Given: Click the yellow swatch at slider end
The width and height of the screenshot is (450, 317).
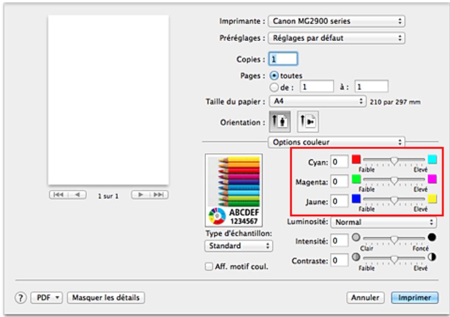Looking at the screenshot, I should [432, 199].
